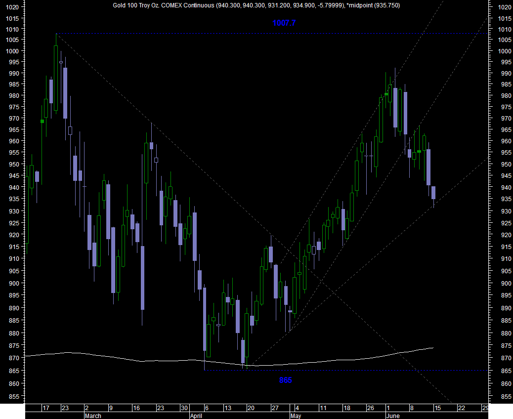The image size is (513, 419).
Task: Click the date label 16 in March
Action: pos(136,408)
